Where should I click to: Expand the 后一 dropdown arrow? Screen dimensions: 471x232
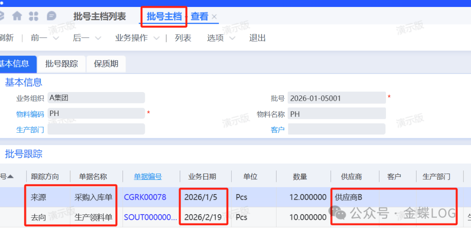pos(98,38)
